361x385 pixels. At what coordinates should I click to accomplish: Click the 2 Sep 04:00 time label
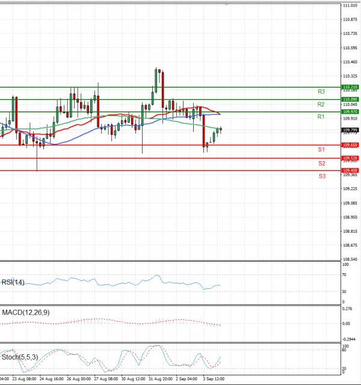click(x=187, y=379)
